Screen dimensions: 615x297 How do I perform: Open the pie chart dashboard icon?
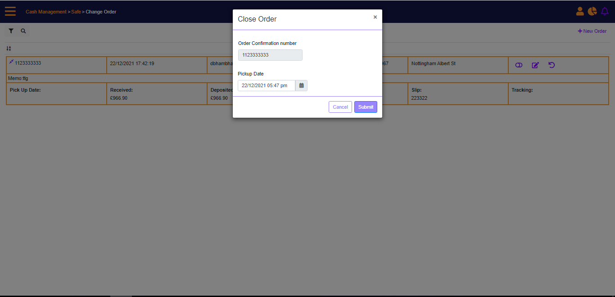coord(592,11)
